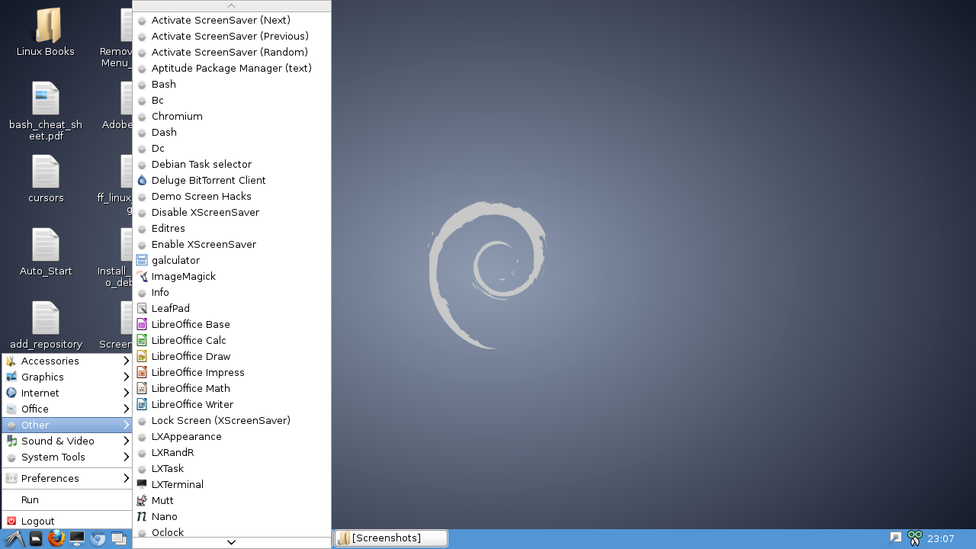Select Activate ScreenSaver (Random)
Viewport: 976px width, 549px height.
[232, 53]
